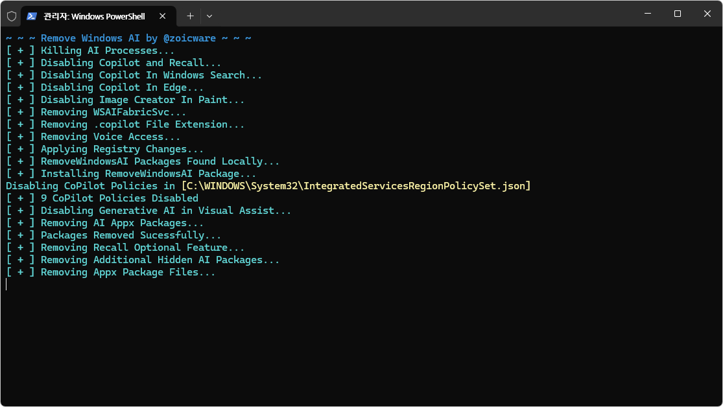Click 'Removing WSAIFabricSvc...' line

pos(96,113)
